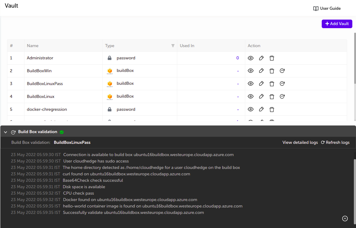This screenshot has width=356, height=228.
Task: Delete the docker-chregression vault
Action: 272,109
